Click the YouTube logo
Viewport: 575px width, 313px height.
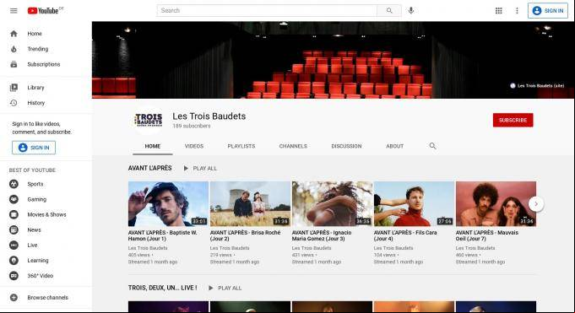coord(43,11)
